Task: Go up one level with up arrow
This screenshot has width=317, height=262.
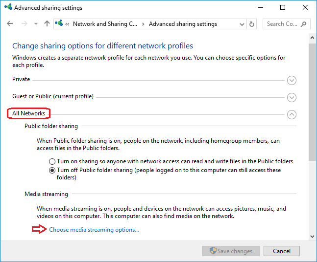Action: pyautogui.click(x=47, y=24)
